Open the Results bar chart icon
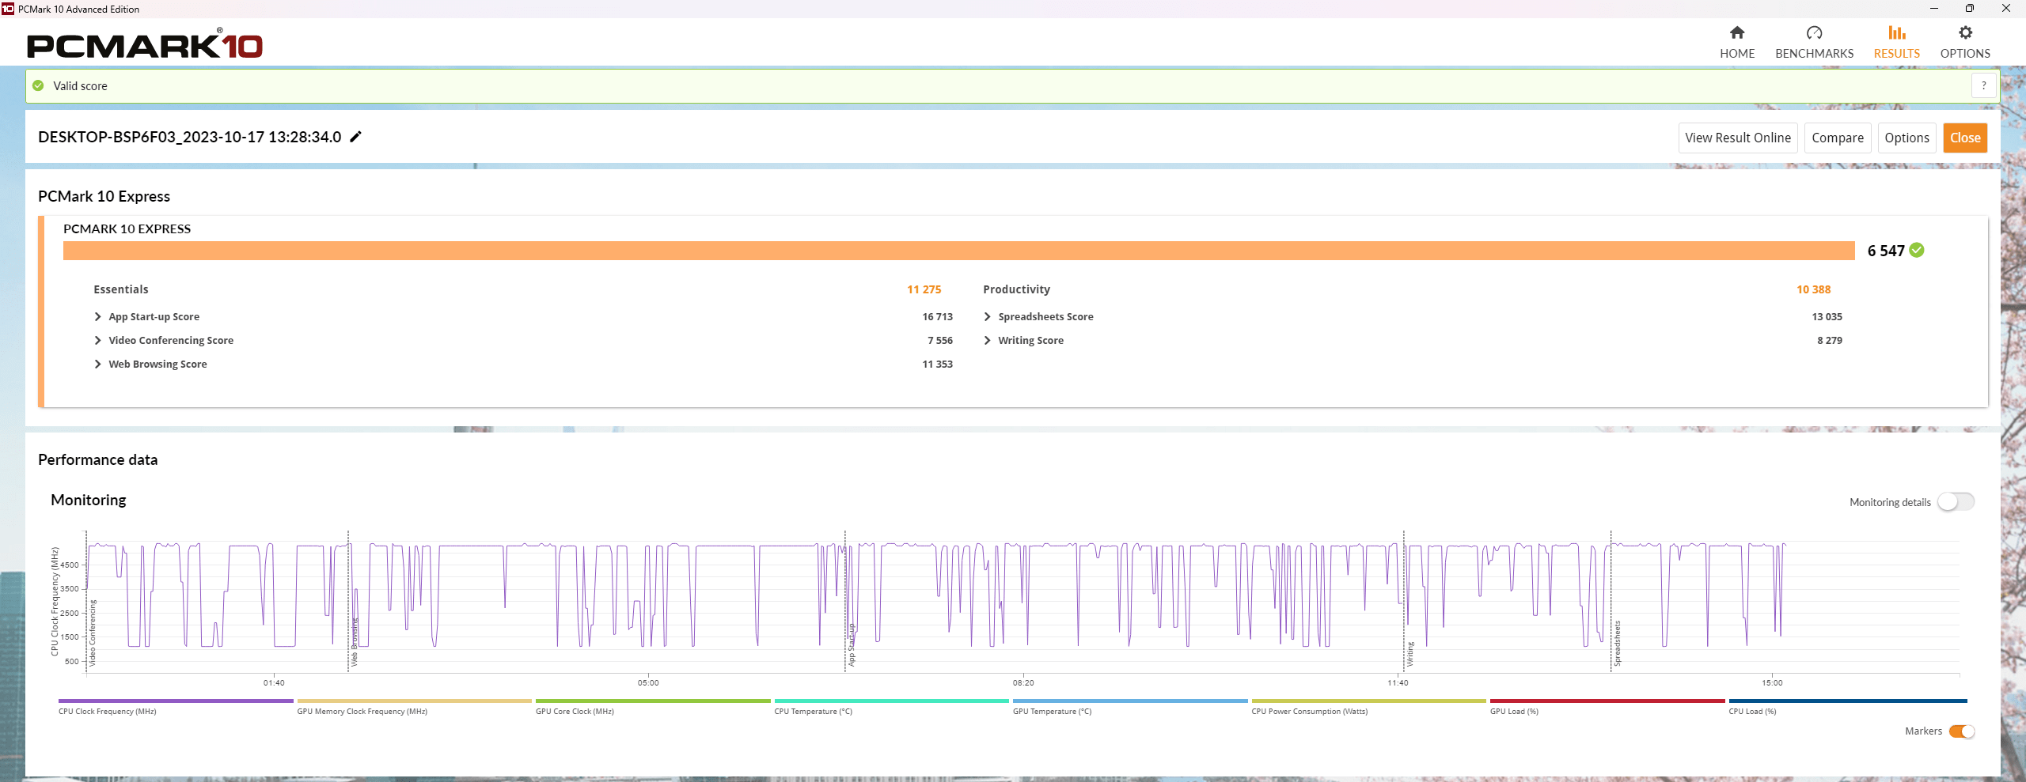The image size is (2026, 782). (1896, 33)
